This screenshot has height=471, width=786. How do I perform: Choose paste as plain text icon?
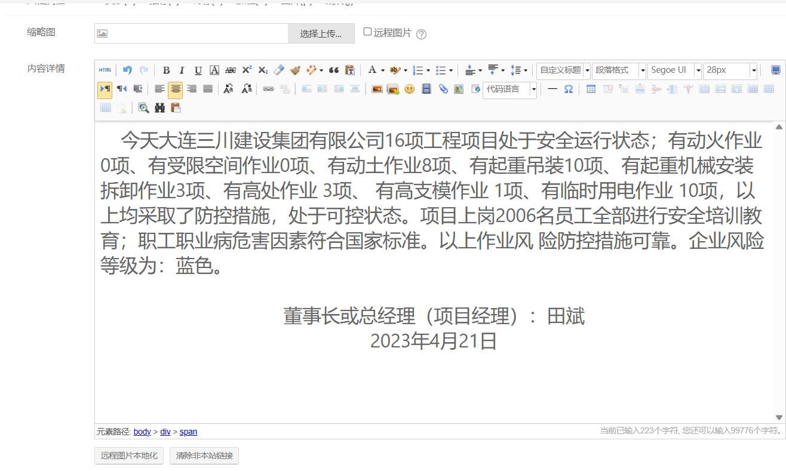point(350,70)
